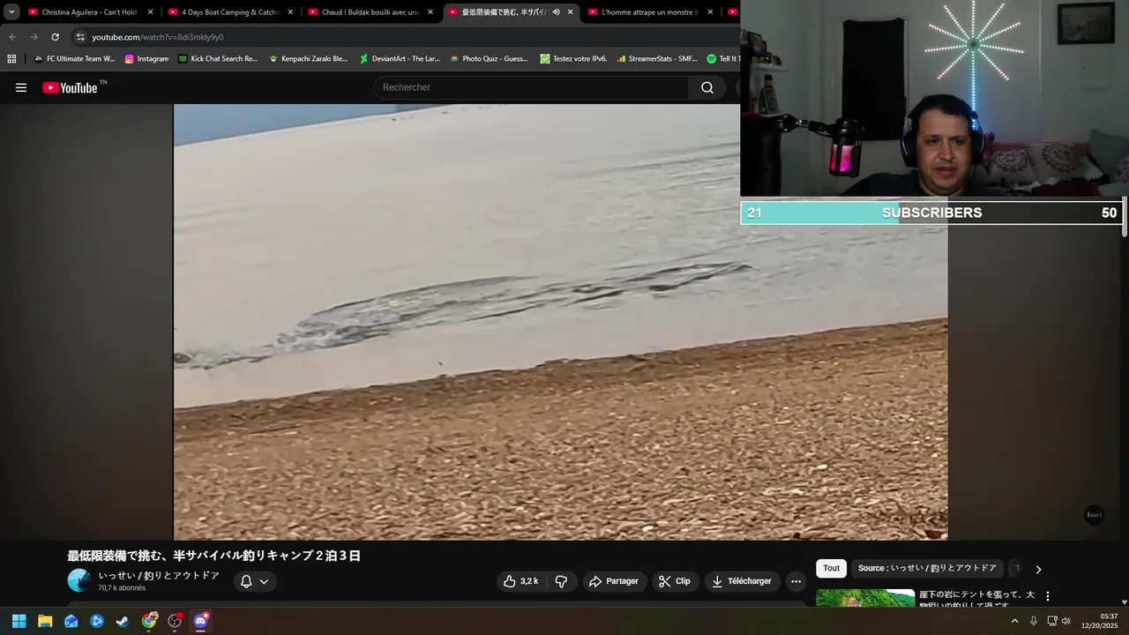Screen dimensions: 1129x635
Task: Open the apps grid in bookmarks bar
Action: (x=11, y=59)
